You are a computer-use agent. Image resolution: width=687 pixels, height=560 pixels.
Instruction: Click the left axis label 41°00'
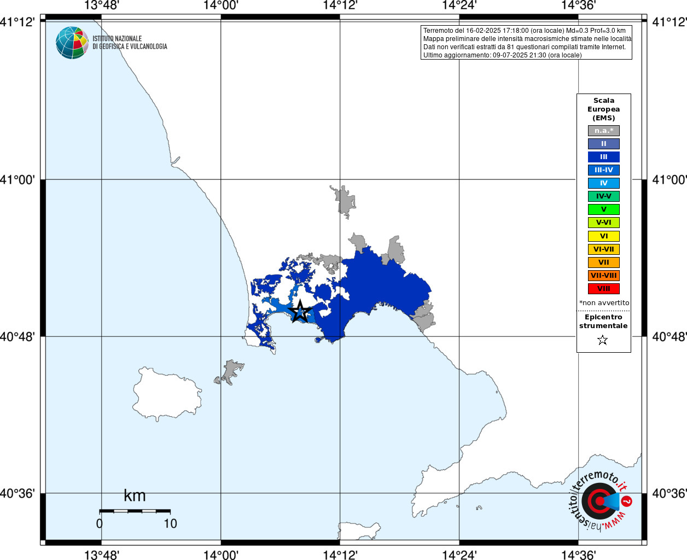pos(18,179)
